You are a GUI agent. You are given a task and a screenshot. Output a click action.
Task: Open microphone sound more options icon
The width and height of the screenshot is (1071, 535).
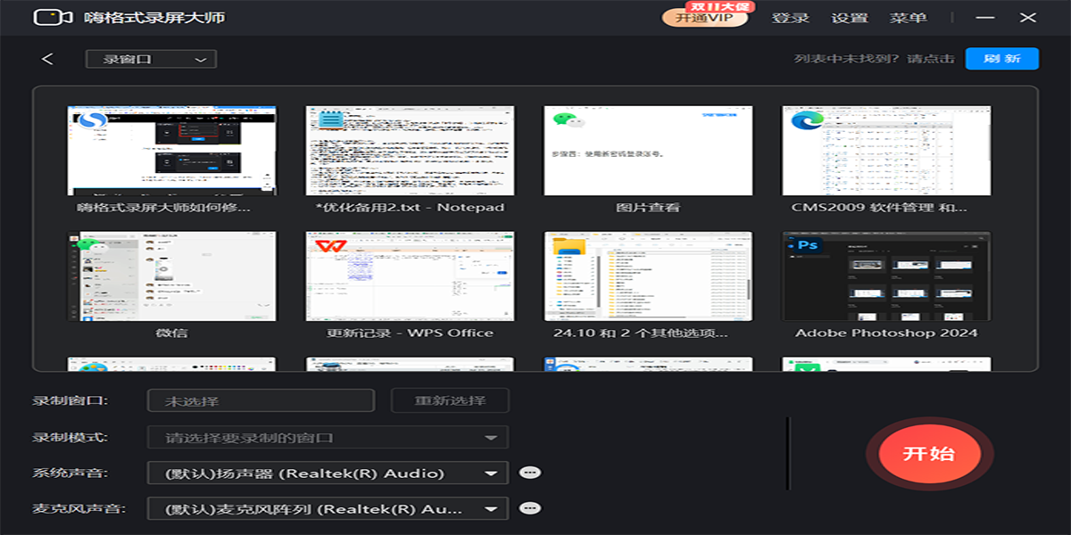click(x=530, y=508)
